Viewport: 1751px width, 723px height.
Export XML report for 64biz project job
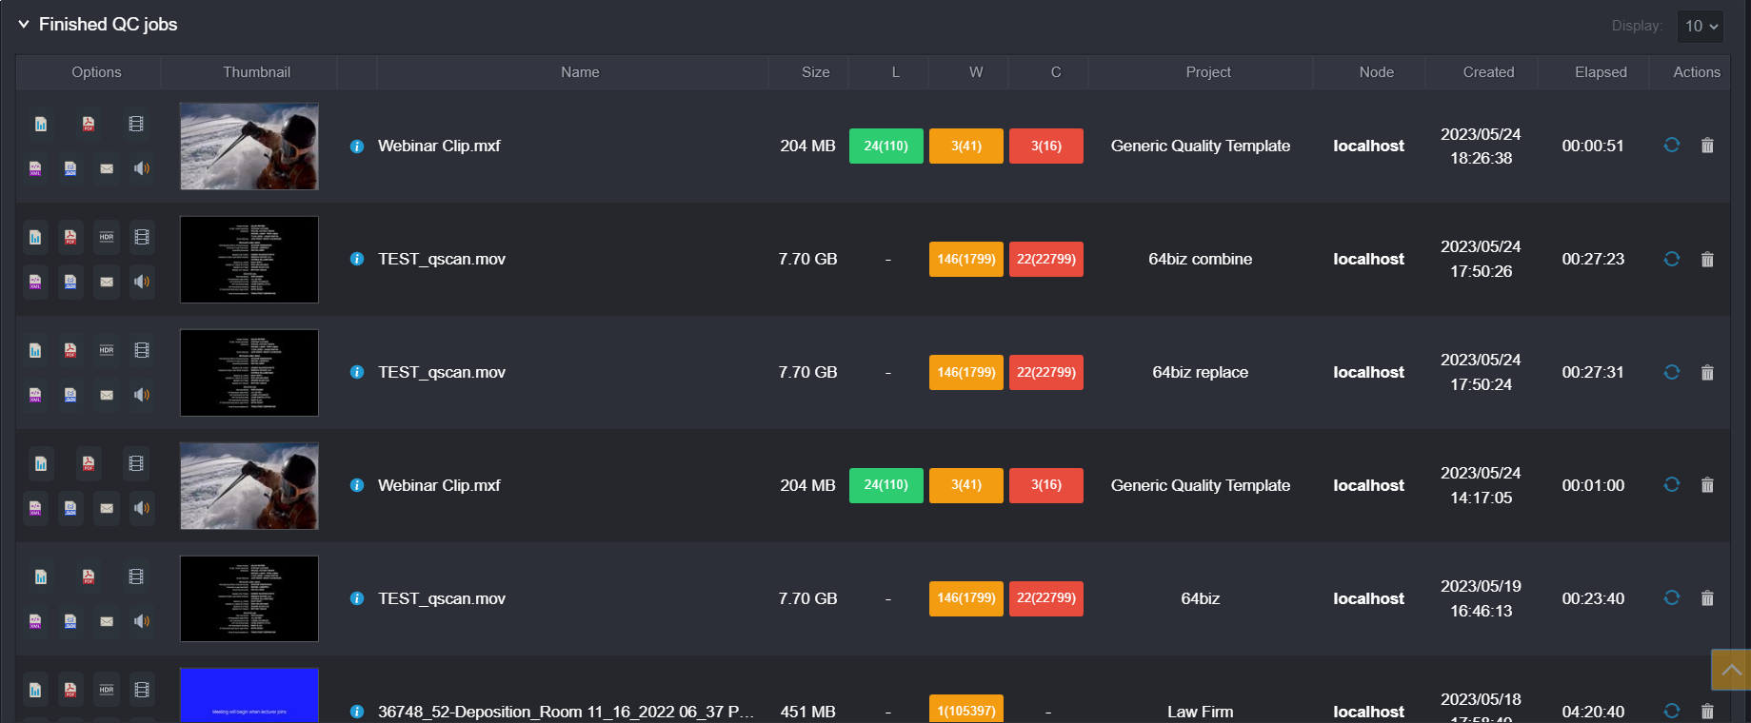tap(35, 621)
